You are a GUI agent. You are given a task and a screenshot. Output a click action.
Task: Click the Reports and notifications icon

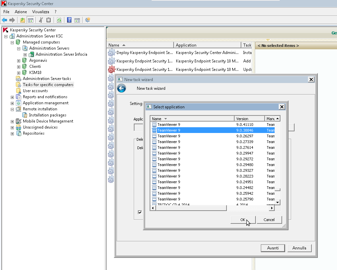[19, 97]
